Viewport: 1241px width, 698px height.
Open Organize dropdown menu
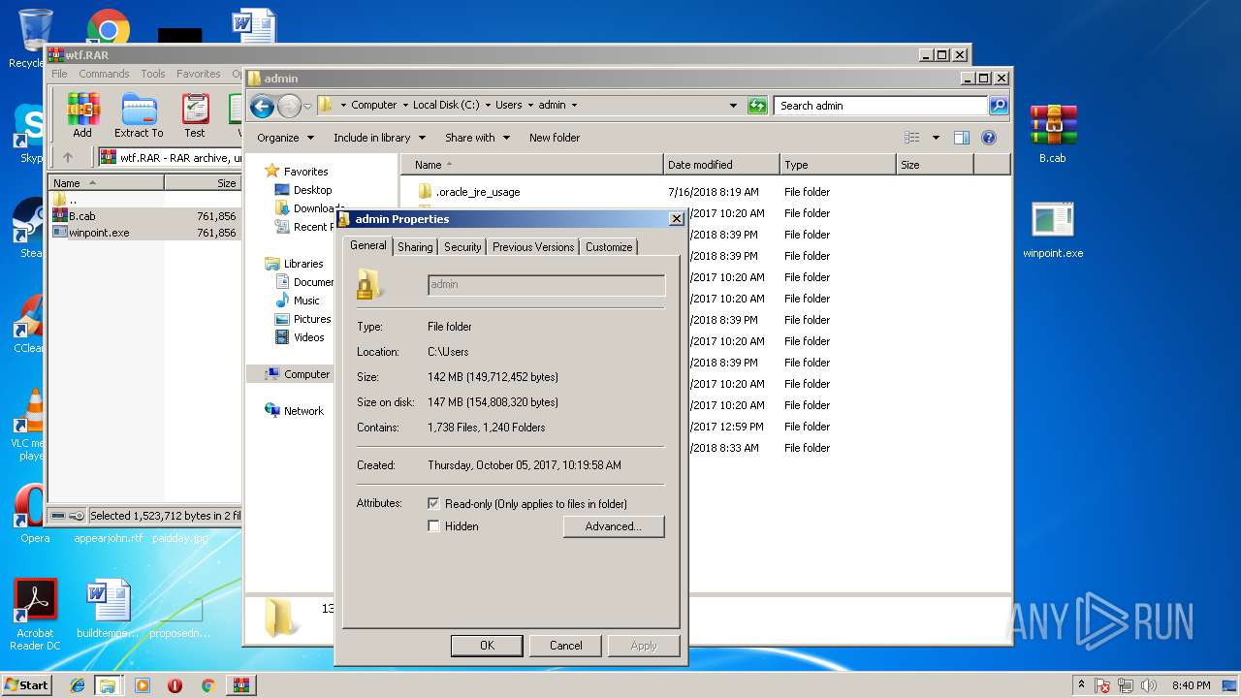[x=285, y=138]
